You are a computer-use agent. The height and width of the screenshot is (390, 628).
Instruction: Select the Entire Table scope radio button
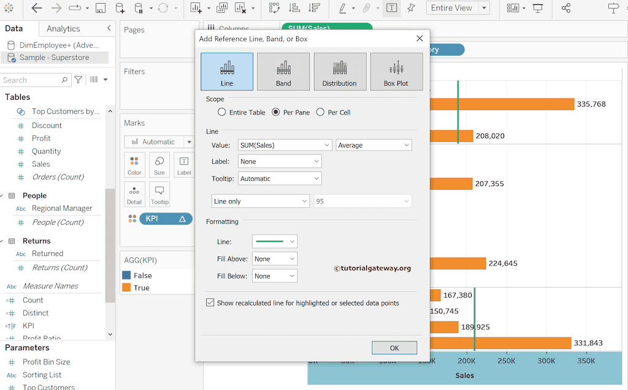220,112
